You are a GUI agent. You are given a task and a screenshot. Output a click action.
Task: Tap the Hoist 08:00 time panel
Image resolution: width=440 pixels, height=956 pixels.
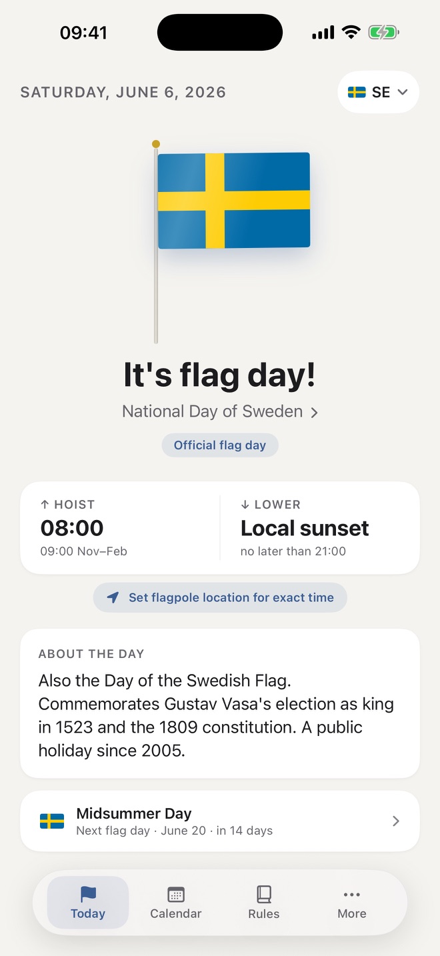click(x=120, y=527)
